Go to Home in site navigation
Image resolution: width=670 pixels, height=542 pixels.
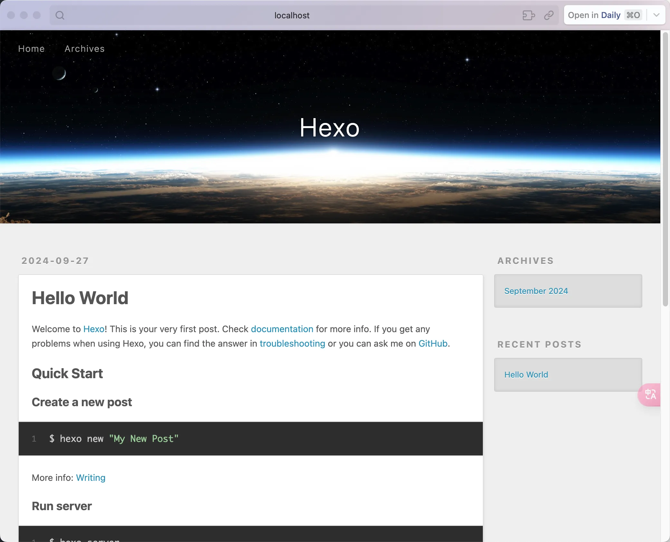tap(32, 49)
